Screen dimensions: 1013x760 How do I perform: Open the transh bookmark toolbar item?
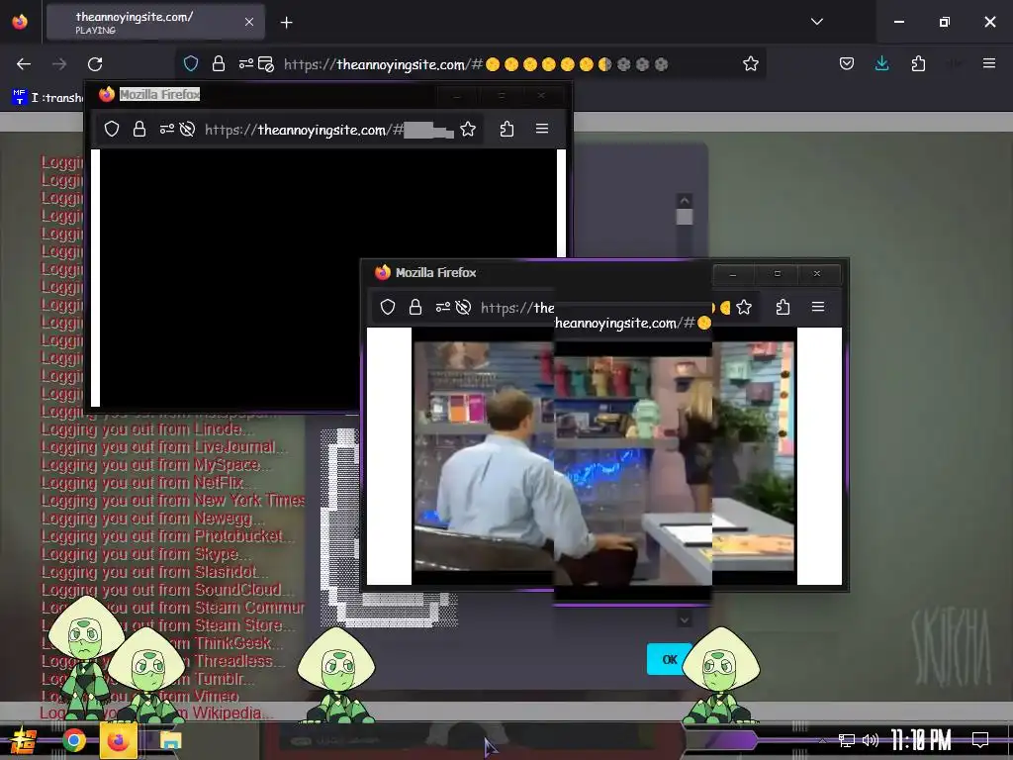[x=48, y=98]
